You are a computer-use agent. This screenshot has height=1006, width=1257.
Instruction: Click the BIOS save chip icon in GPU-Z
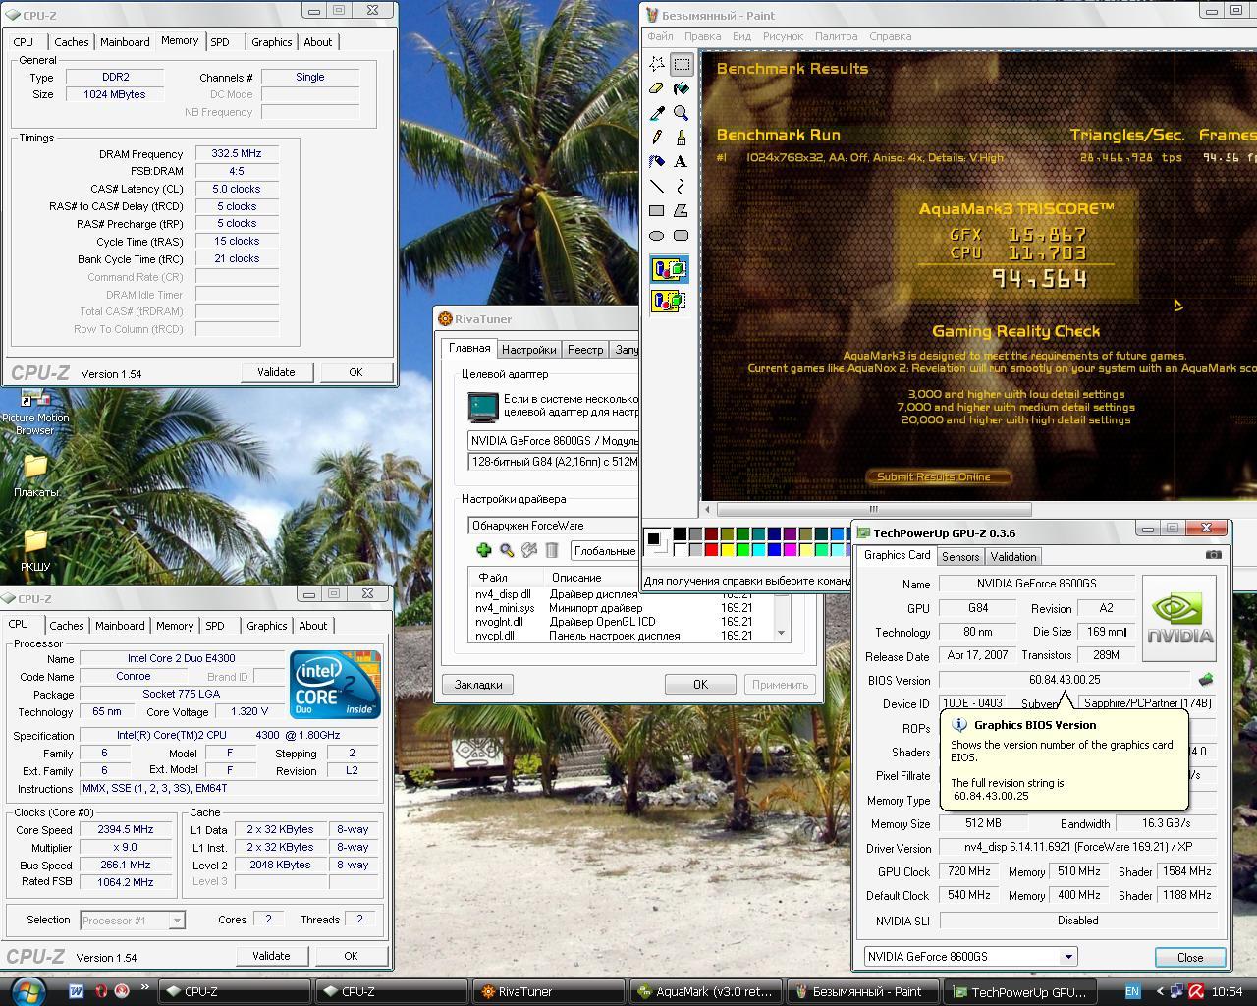[x=1206, y=680]
